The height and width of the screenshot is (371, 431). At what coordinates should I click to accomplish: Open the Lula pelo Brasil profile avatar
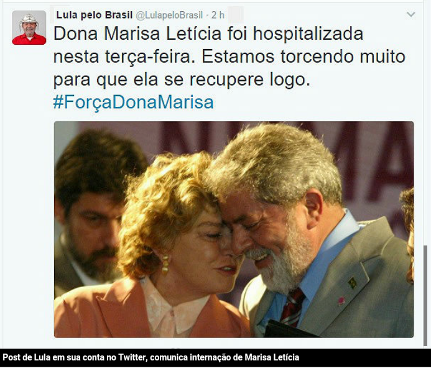[29, 27]
